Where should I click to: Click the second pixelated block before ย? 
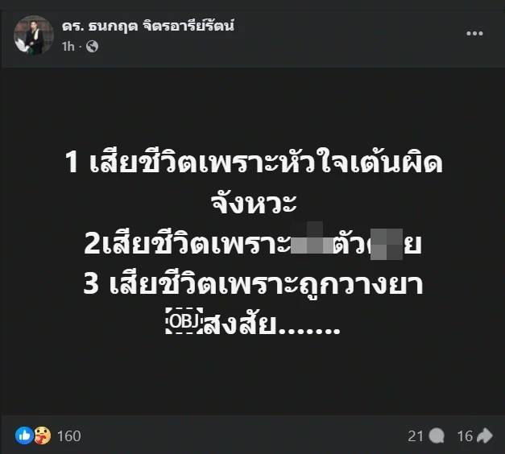(x=387, y=244)
